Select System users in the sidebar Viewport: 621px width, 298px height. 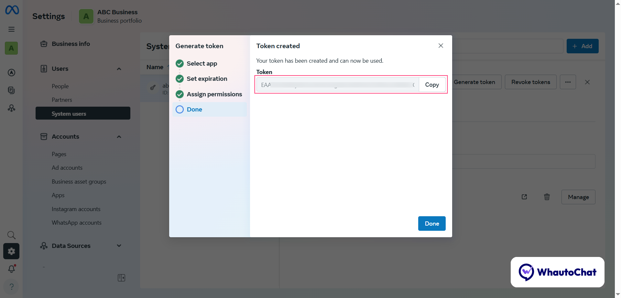83,113
